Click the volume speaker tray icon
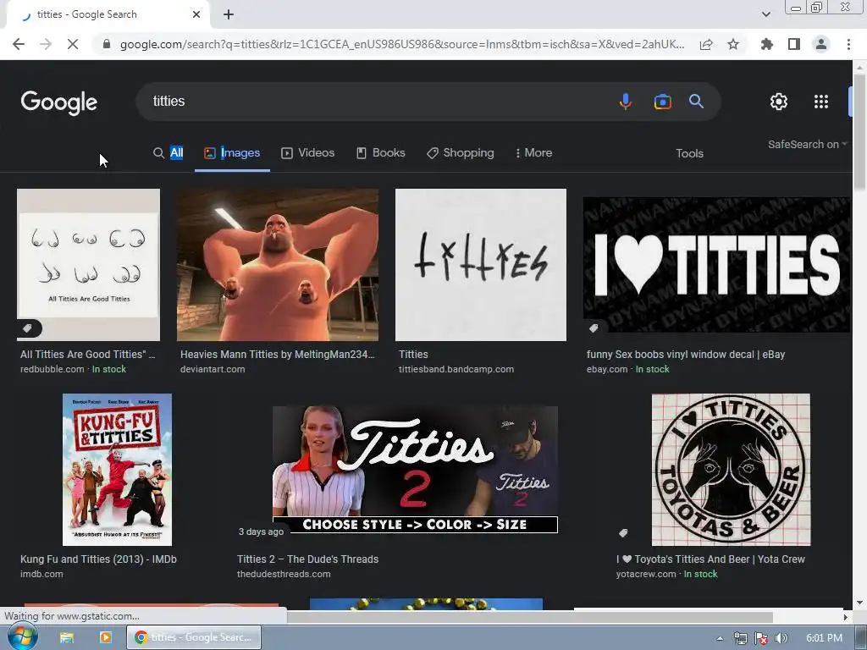The width and height of the screenshot is (867, 650). 781,638
